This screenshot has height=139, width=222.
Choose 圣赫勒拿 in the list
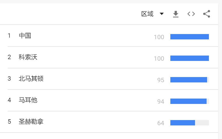coord(31,122)
